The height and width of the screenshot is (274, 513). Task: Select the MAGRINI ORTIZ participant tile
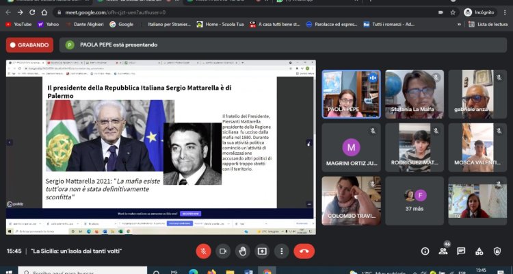coord(351,147)
